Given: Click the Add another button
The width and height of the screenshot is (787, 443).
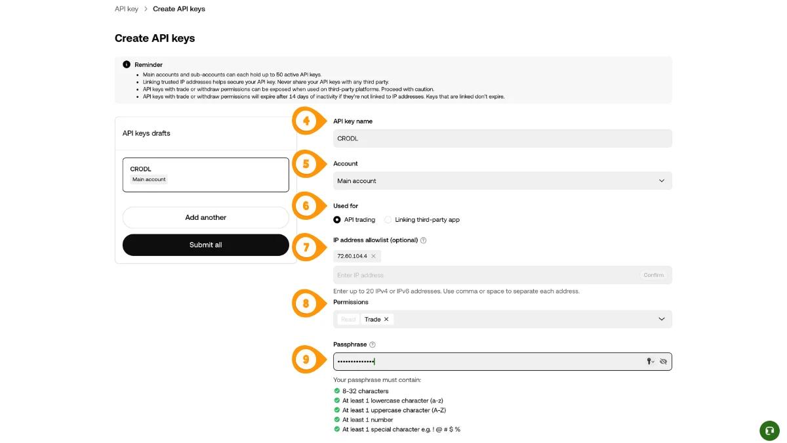Looking at the screenshot, I should coord(206,217).
